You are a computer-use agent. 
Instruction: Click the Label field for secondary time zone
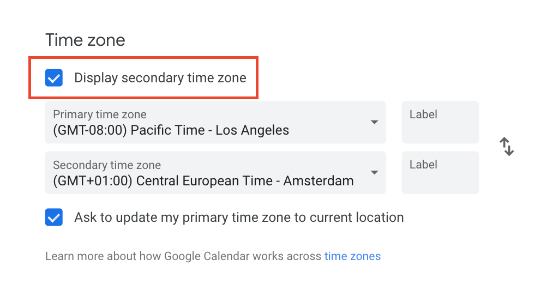point(440,173)
